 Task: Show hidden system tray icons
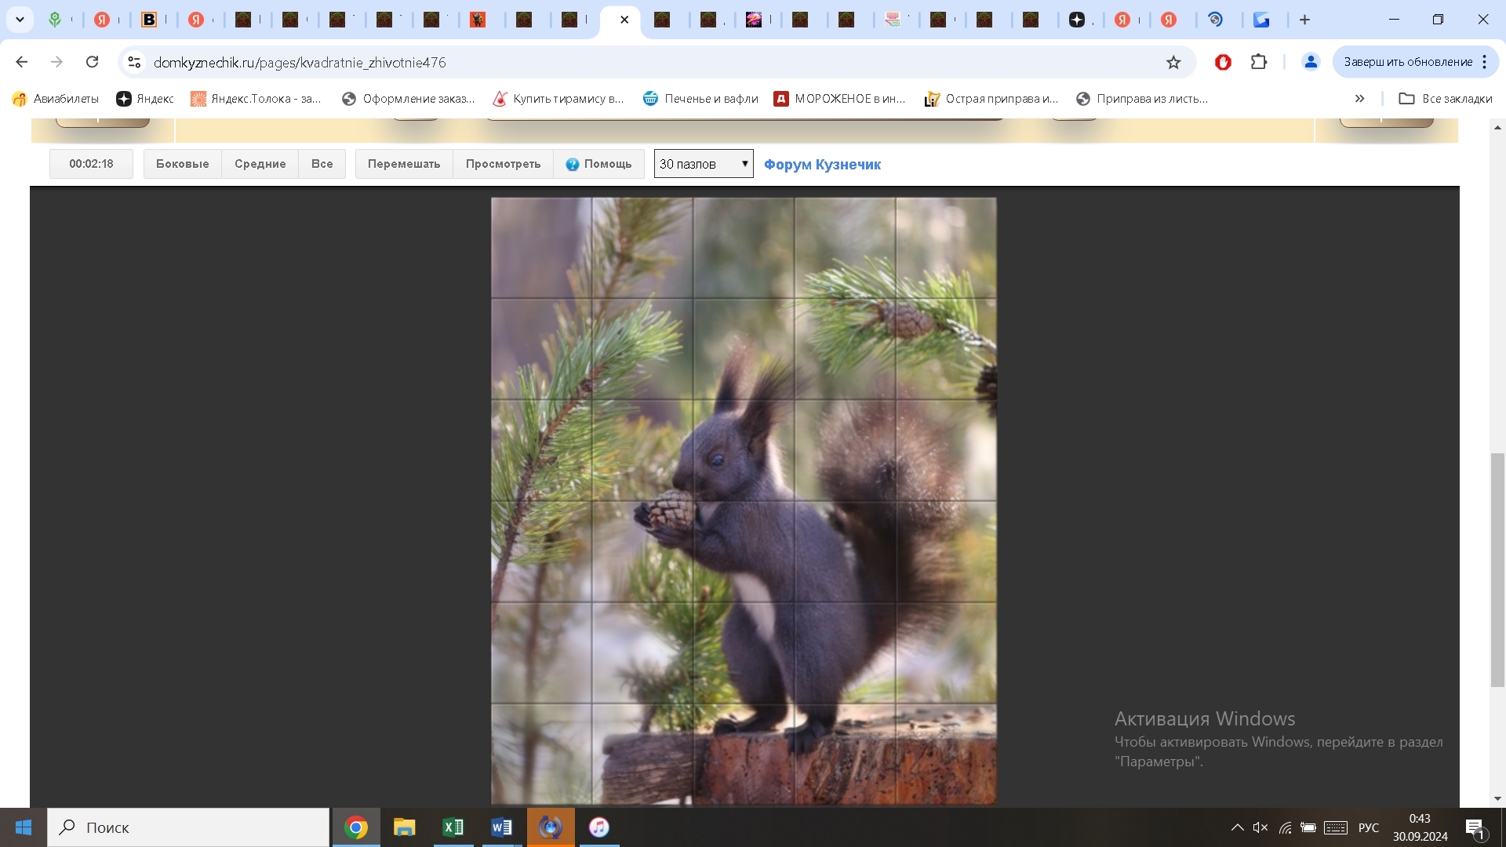(1237, 827)
